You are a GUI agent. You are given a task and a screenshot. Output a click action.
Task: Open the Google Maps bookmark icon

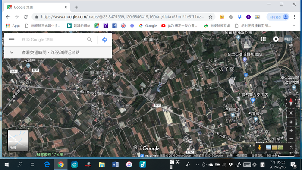pos(97,25)
